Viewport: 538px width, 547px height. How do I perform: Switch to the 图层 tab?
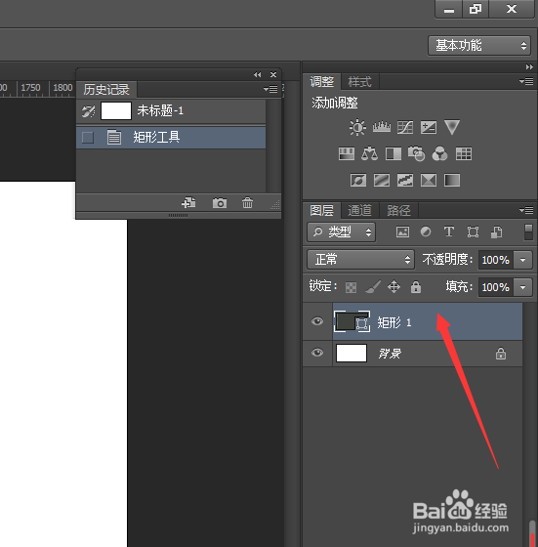click(x=322, y=210)
